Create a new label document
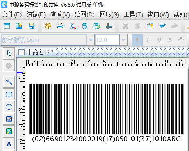Image resolution: width=189 pixels, height=151 pixels. point(7,26)
